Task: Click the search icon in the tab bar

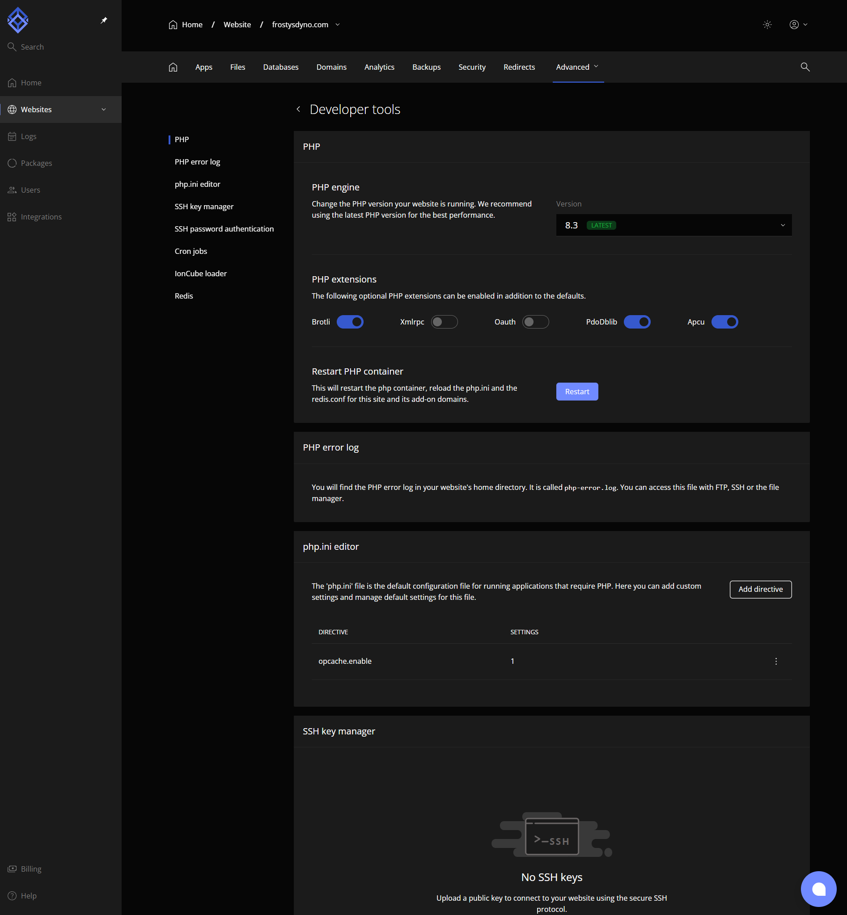Action: [x=805, y=67]
